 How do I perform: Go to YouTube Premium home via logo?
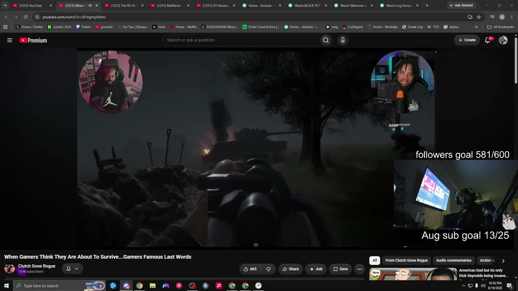click(33, 40)
